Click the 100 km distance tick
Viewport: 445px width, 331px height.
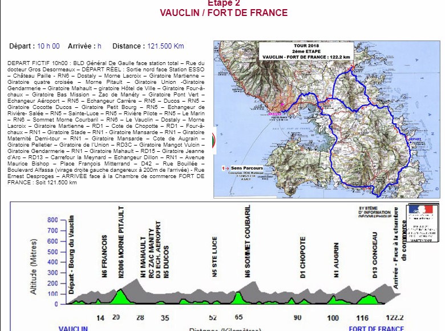click(333, 318)
